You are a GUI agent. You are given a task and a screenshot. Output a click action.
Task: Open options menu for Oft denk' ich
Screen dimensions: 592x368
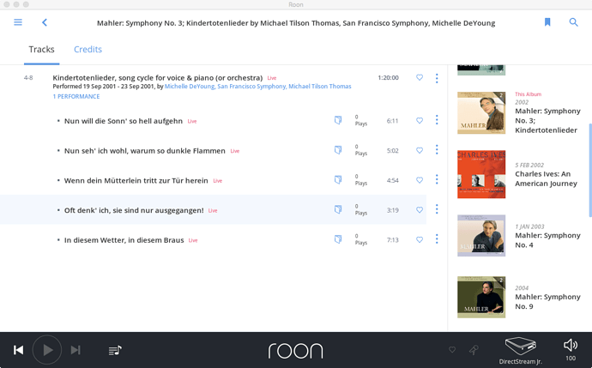pos(437,209)
